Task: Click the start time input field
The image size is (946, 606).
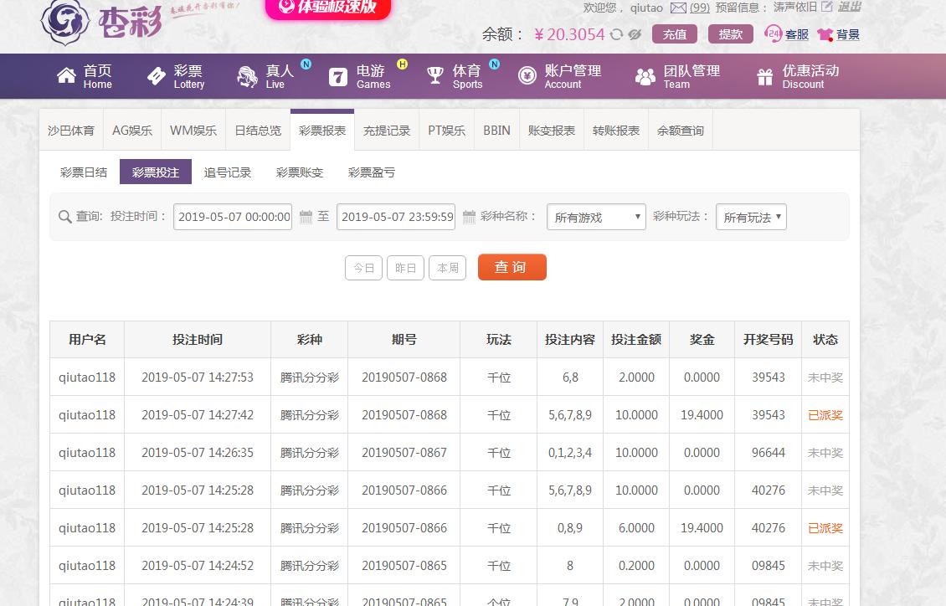Action: coord(234,217)
